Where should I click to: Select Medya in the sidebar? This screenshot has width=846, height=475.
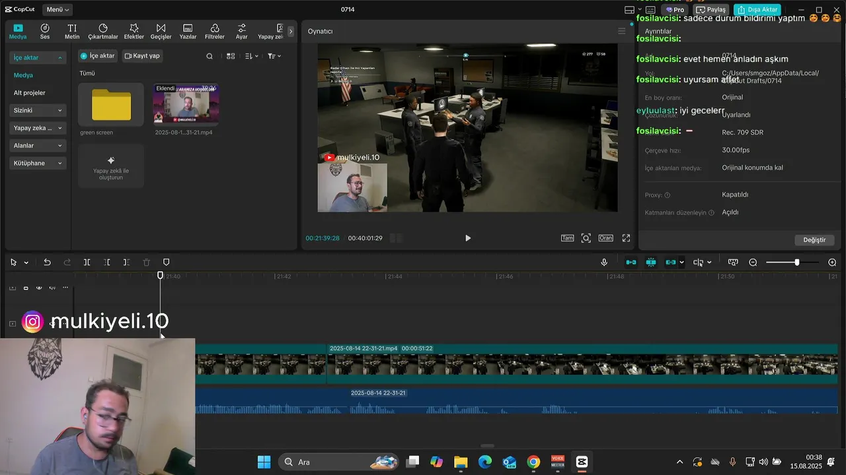point(23,75)
